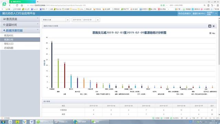
Task: Click the browser address bar
Action: pyautogui.click(x=92, y=6)
